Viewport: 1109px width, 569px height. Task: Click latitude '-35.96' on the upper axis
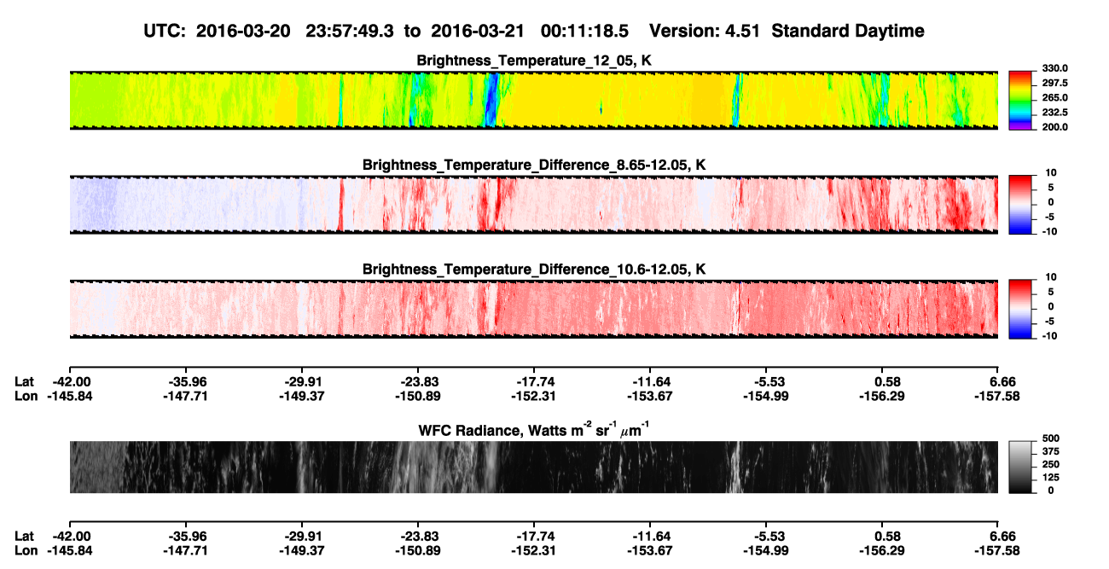(x=189, y=382)
